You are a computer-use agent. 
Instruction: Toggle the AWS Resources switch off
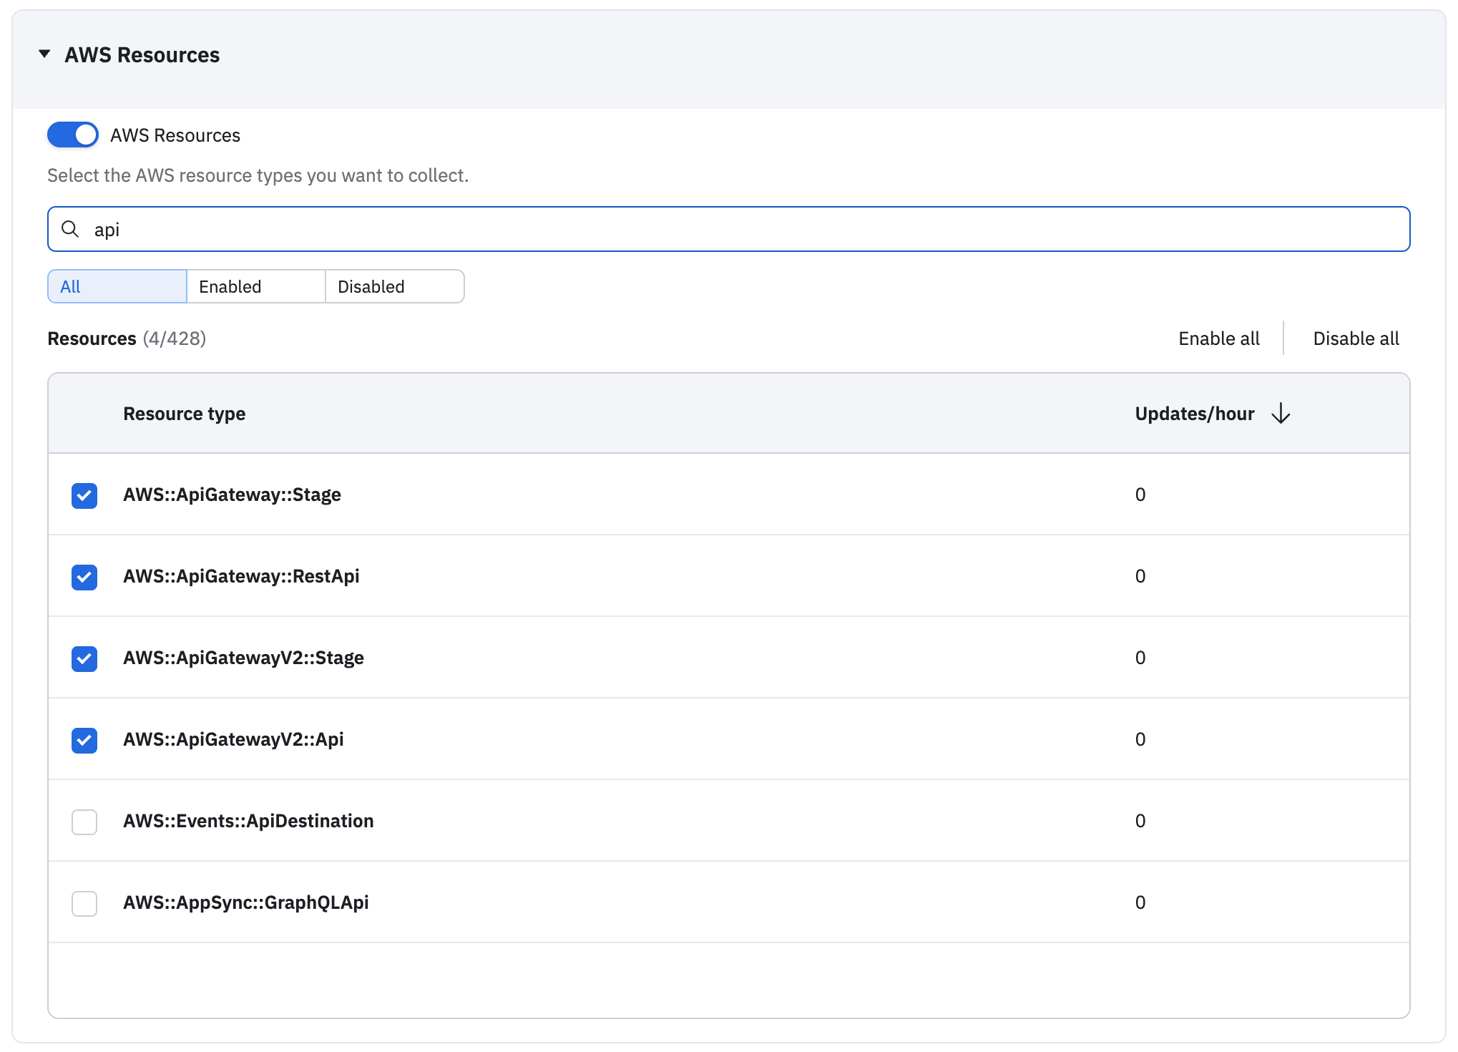[x=73, y=135]
